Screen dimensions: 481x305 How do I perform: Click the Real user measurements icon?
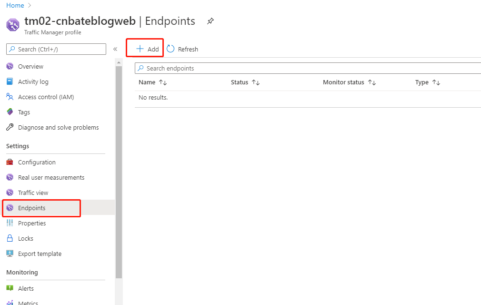point(10,177)
